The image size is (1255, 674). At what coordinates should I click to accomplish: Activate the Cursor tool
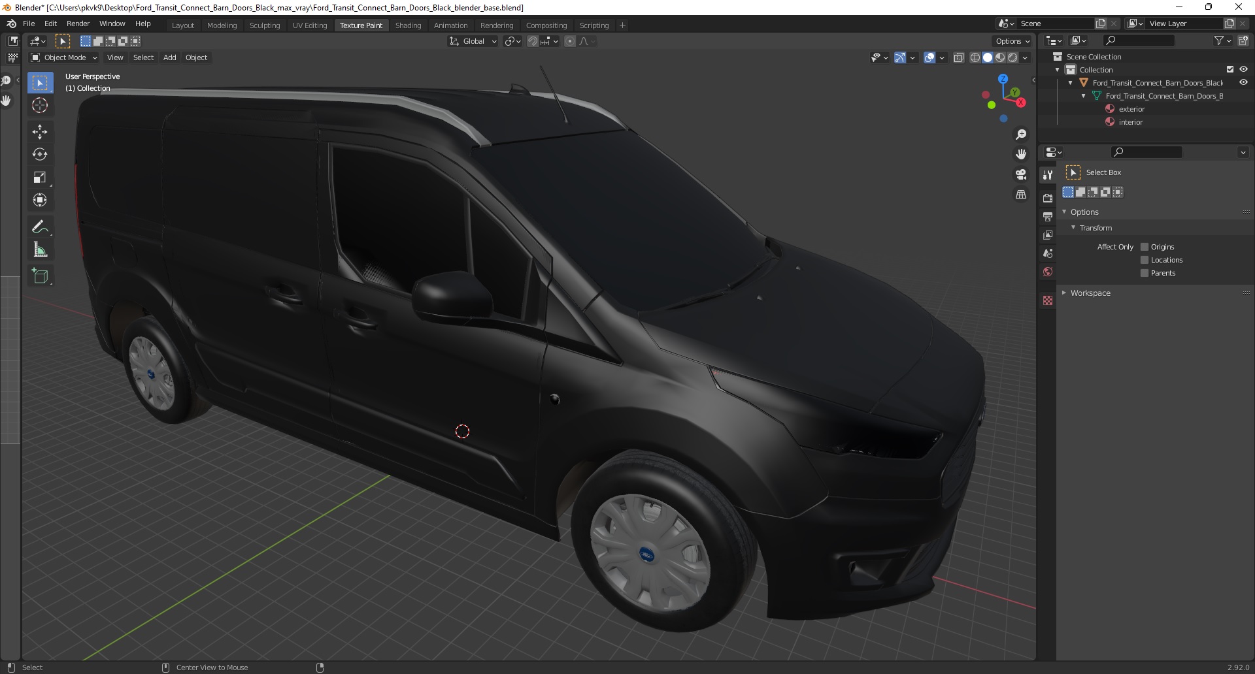(x=40, y=105)
